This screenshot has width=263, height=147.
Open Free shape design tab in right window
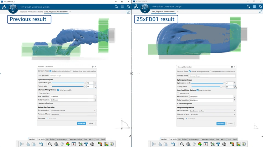tap(207, 139)
